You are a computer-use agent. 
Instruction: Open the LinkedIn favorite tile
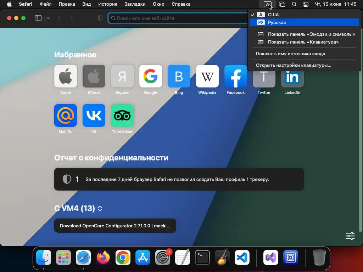tap(292, 79)
